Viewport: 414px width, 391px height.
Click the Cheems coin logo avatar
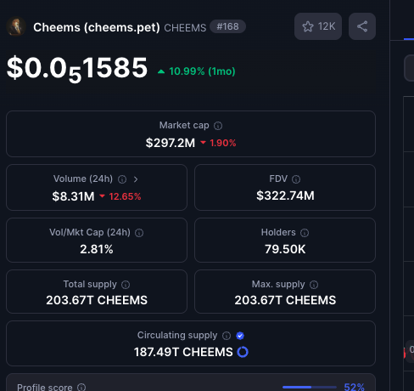point(16,27)
